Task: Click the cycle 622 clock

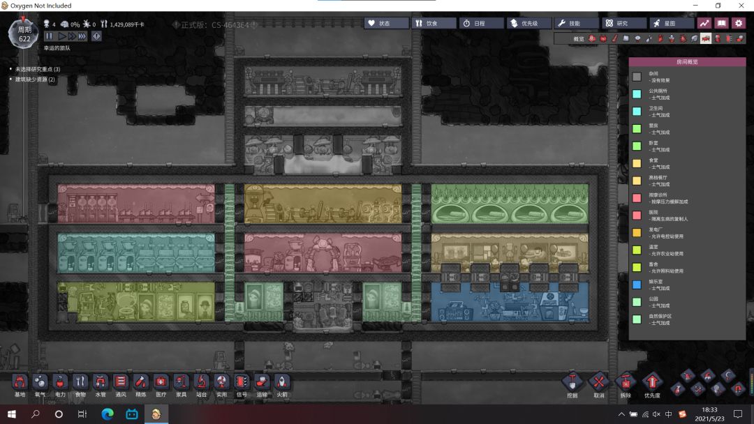Action: click(24, 34)
